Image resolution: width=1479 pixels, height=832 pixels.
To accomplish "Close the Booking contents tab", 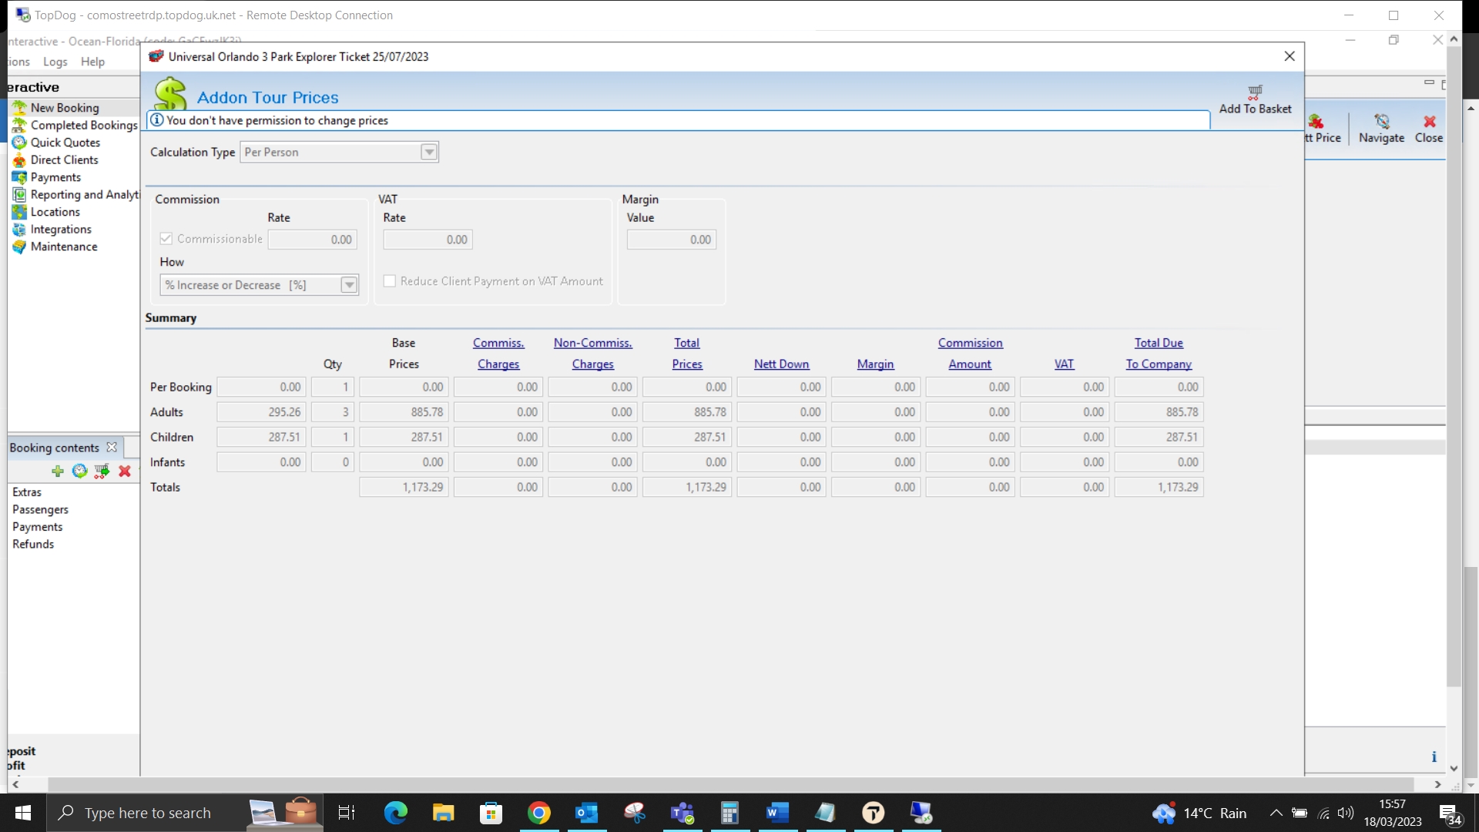I will tap(112, 448).
